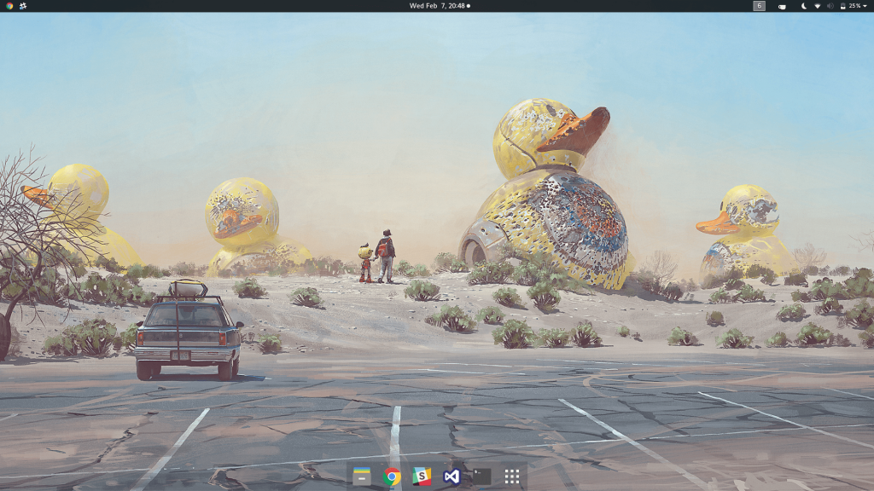Open workspace indicator showing 6

(x=759, y=6)
